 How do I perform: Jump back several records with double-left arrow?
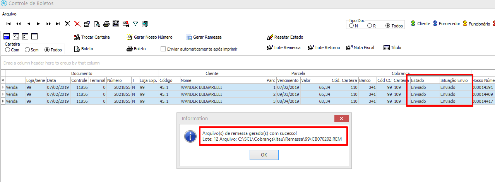pos(19,24)
